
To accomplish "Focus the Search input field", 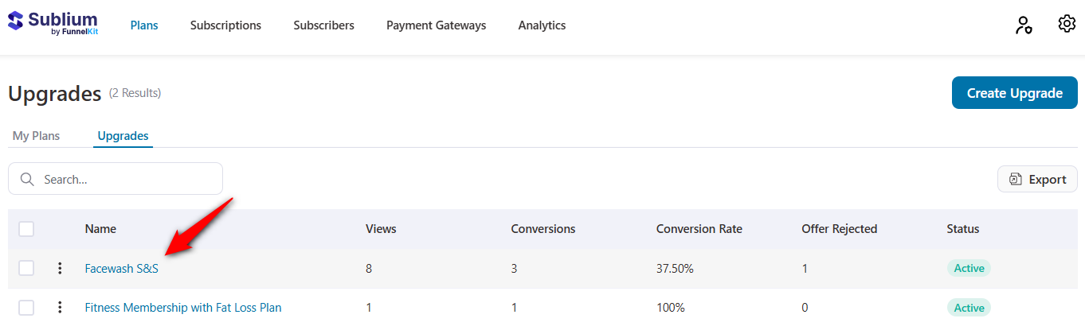I will coord(127,180).
